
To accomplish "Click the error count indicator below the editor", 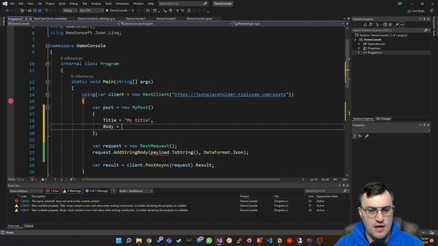I will click(x=33, y=179).
